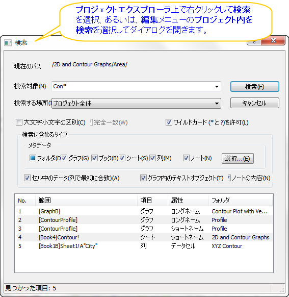Viewport: 289px width, 297px height.
Task: Close the 検索 dialog with X
Action: (273, 41)
